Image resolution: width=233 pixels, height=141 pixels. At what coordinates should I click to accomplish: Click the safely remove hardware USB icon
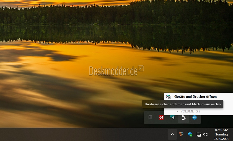[x=183, y=117]
